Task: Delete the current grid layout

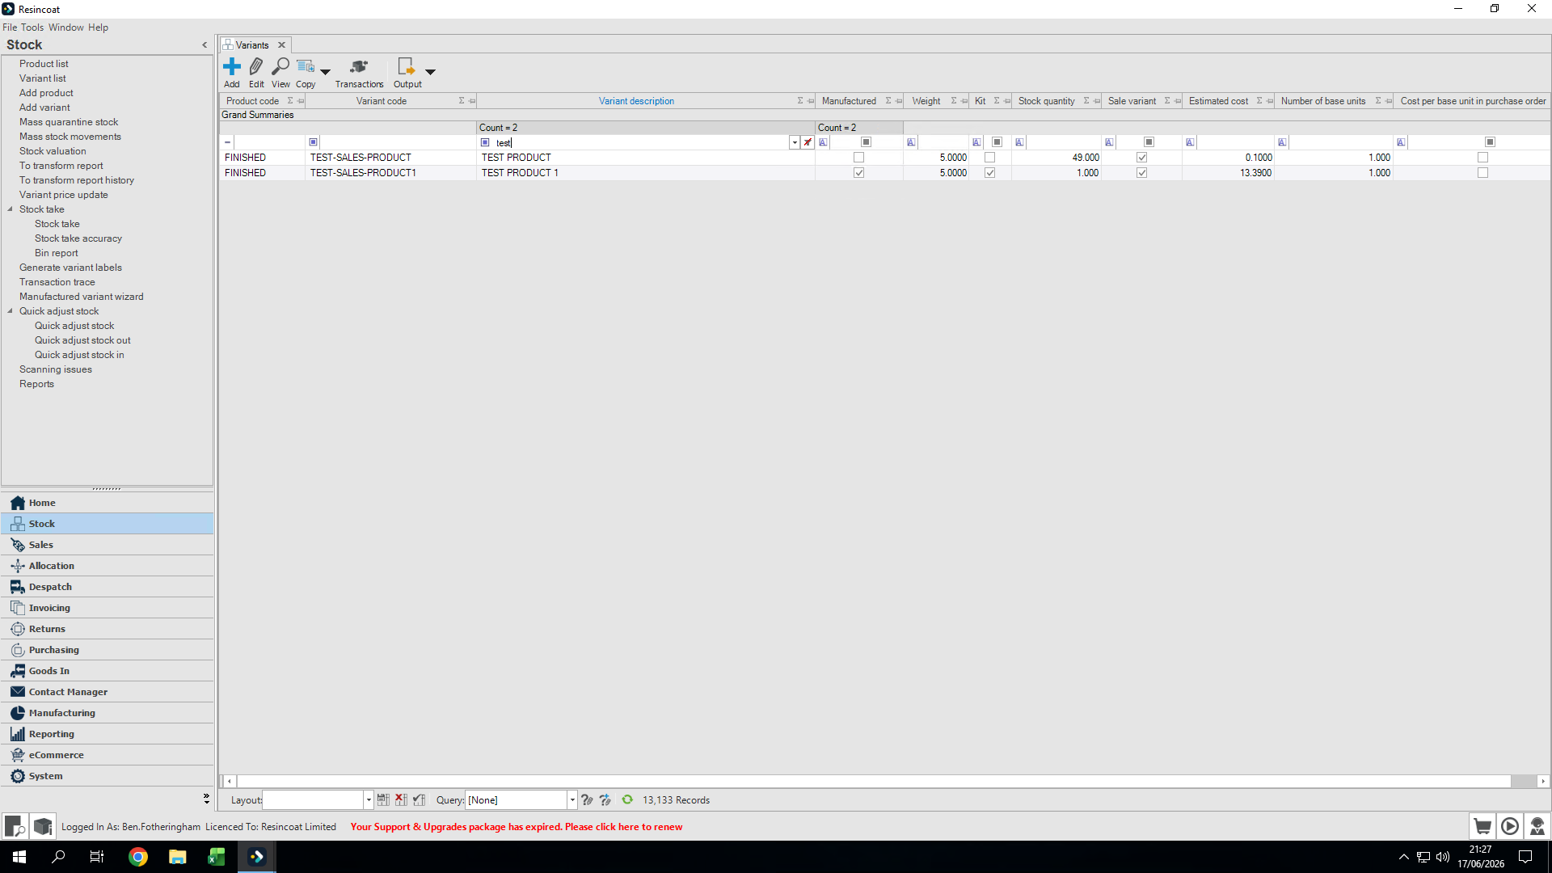Action: click(x=401, y=800)
